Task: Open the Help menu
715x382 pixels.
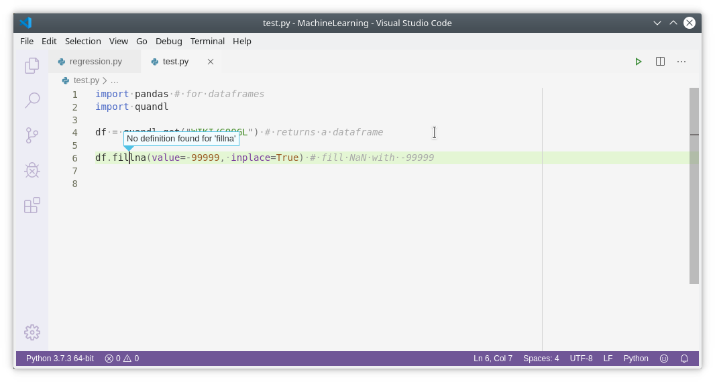Action: [242, 41]
